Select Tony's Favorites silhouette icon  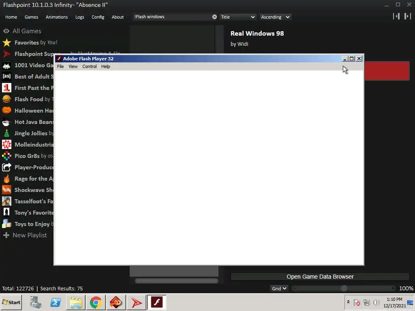pyautogui.click(x=6, y=213)
